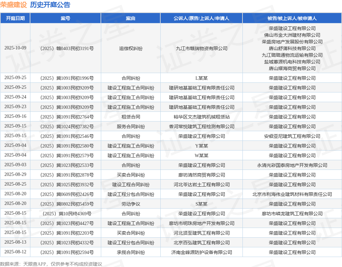Click the 案由 column header
This screenshot has width=342, height=267.
point(131,18)
